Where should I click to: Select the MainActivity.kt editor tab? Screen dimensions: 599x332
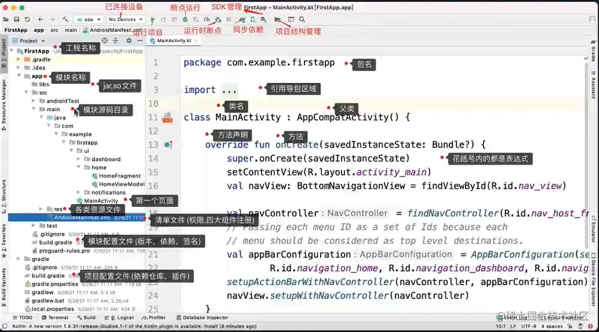tap(174, 41)
